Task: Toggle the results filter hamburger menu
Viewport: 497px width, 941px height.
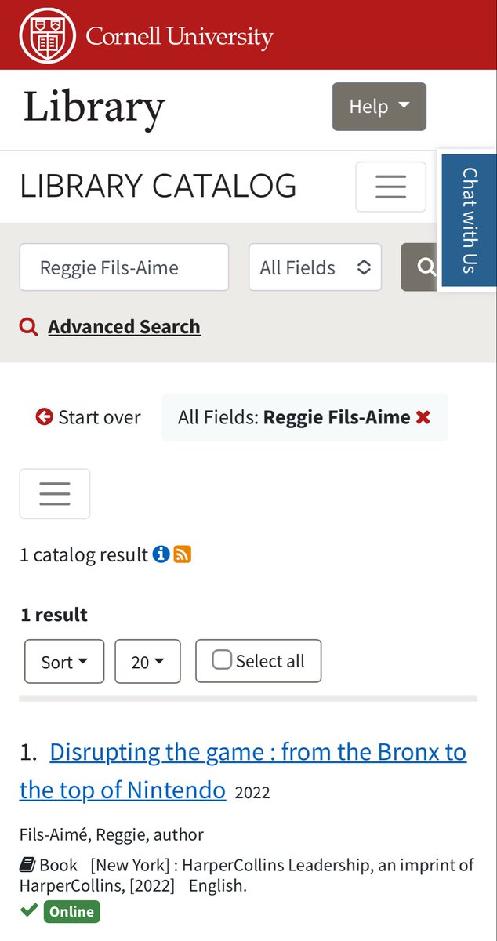Action: (x=55, y=494)
